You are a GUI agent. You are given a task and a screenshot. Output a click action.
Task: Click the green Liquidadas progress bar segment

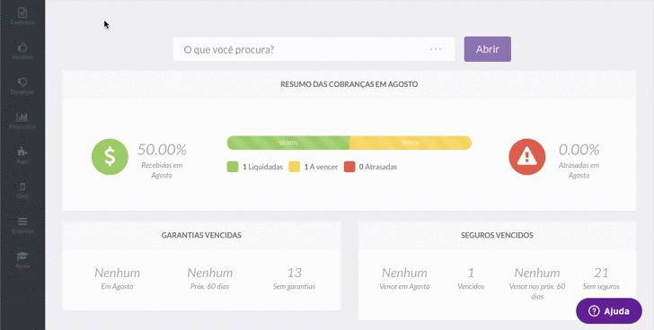click(288, 143)
